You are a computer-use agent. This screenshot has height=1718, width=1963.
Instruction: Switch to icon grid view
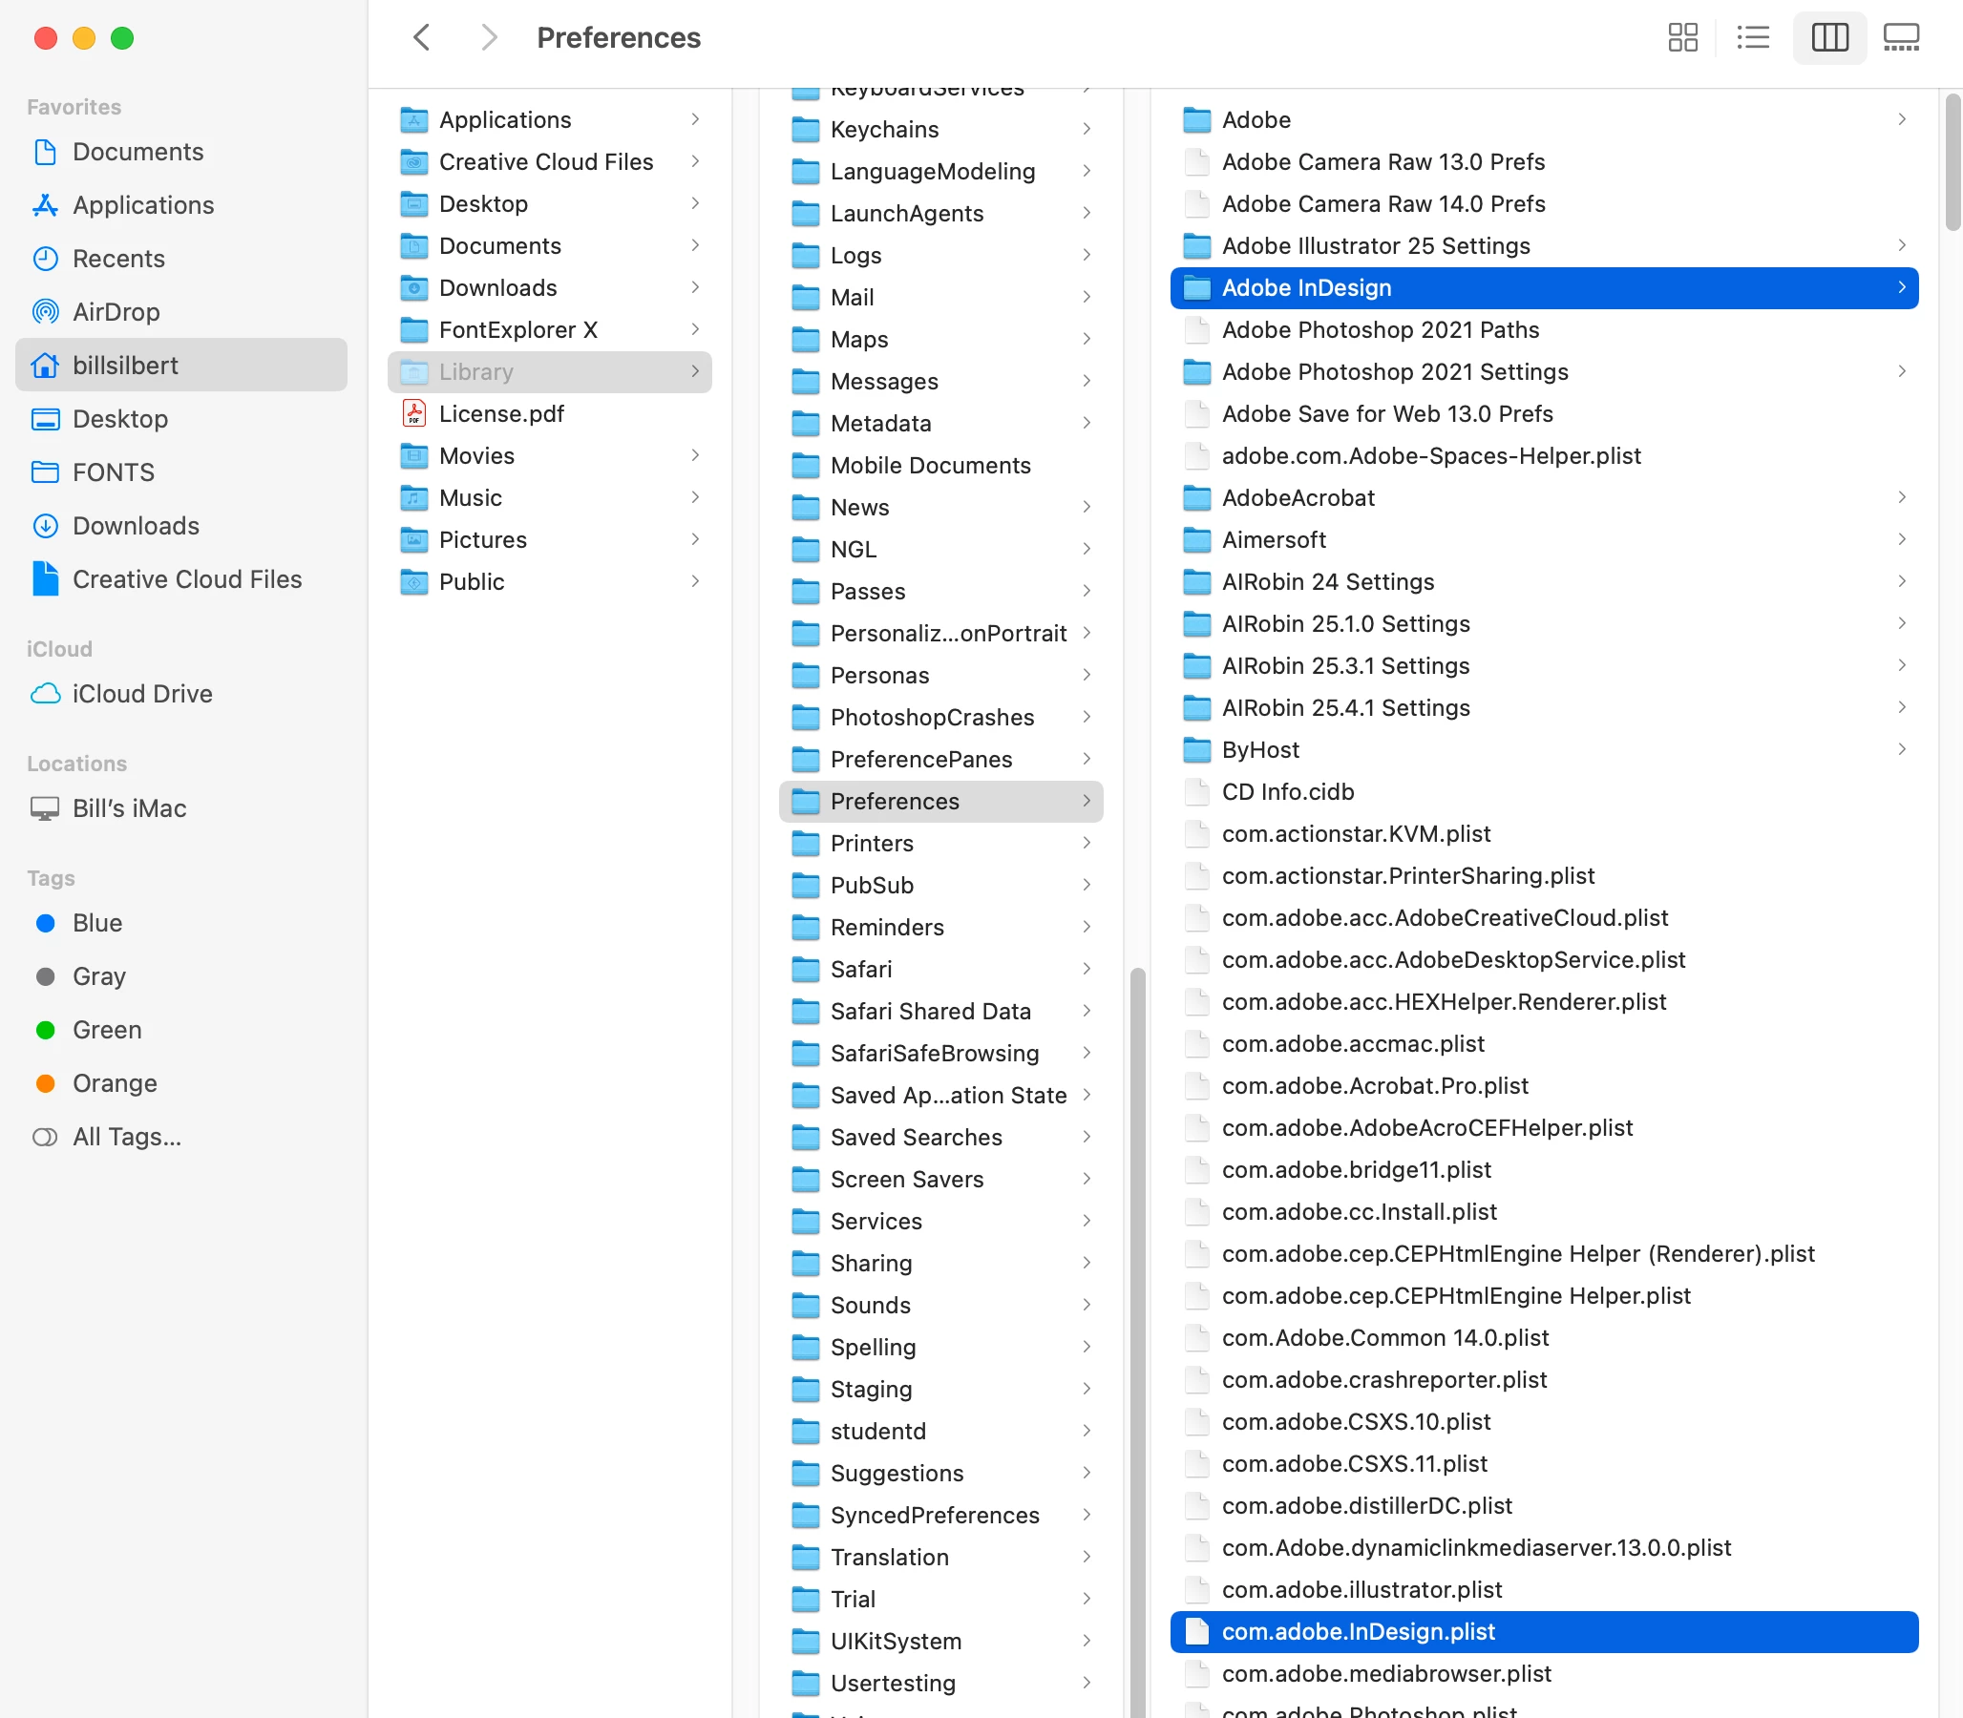tap(1682, 37)
